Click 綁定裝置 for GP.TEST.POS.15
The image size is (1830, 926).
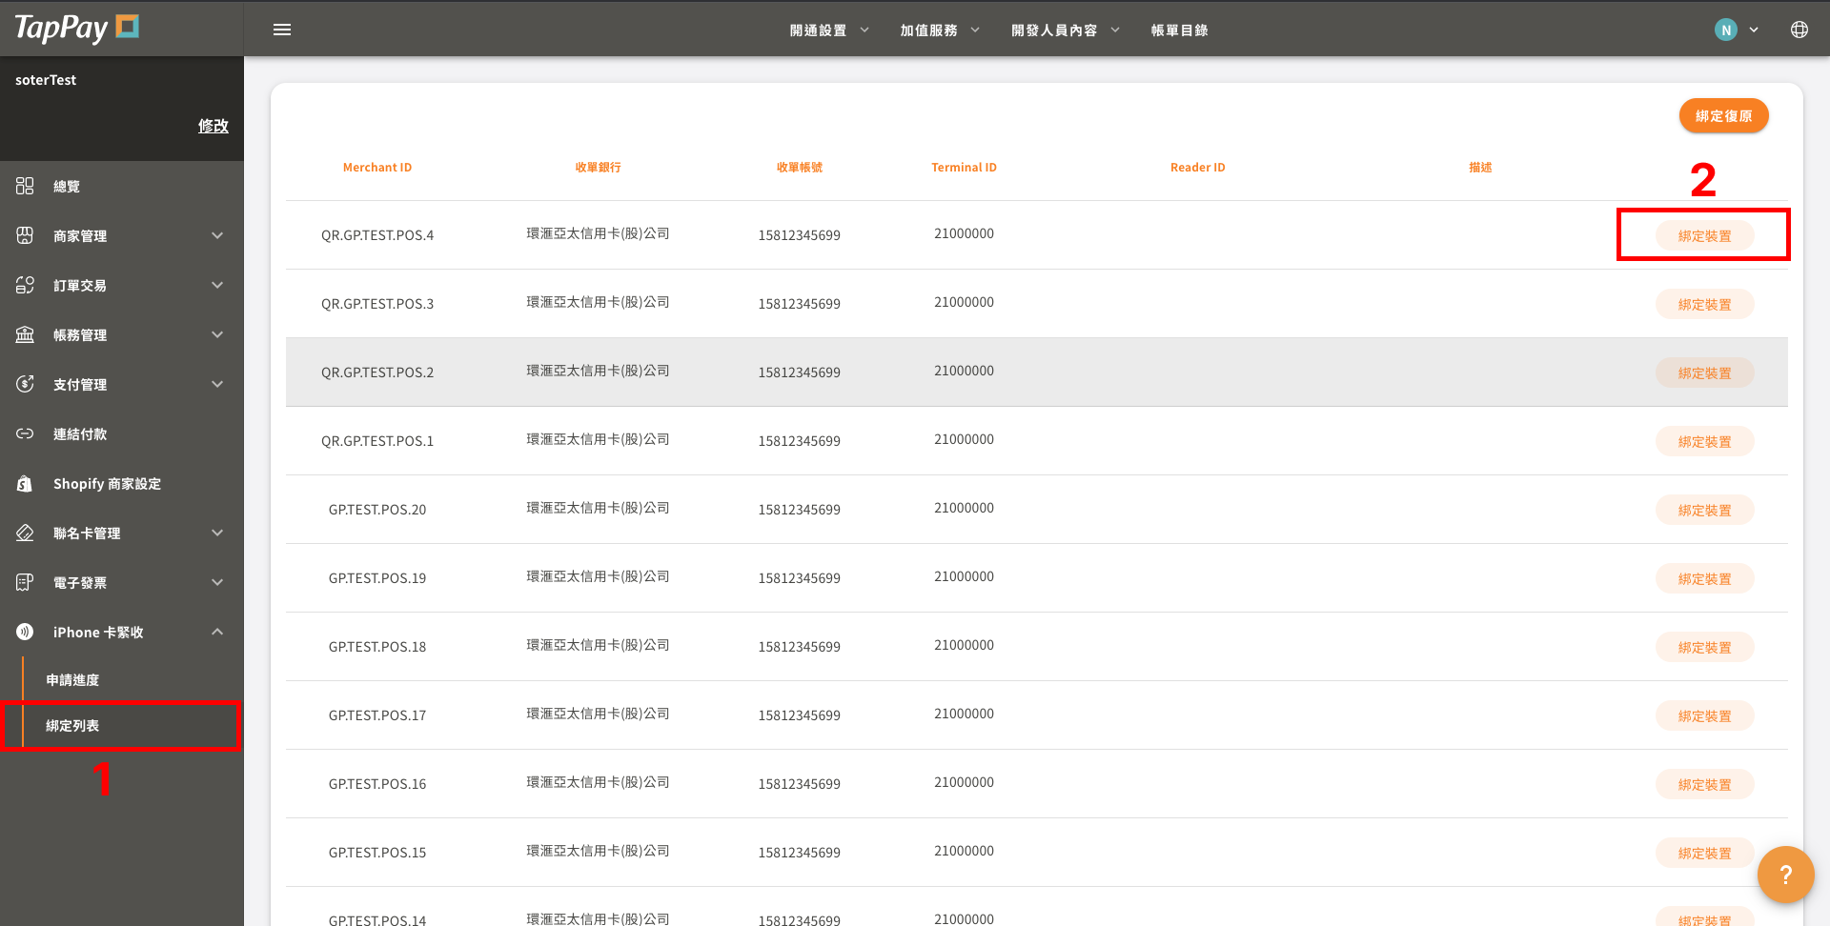tap(1704, 853)
